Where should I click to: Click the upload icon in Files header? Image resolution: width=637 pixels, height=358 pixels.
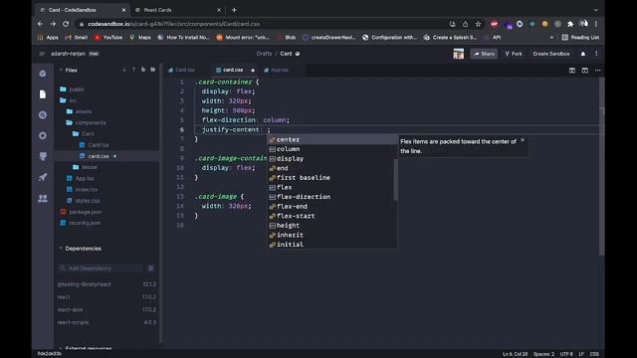tap(133, 70)
